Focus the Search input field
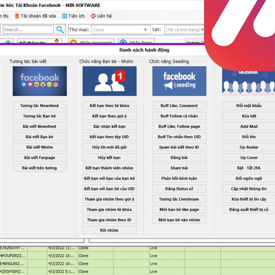Screen dimensions: 275x275 coord(28,30)
